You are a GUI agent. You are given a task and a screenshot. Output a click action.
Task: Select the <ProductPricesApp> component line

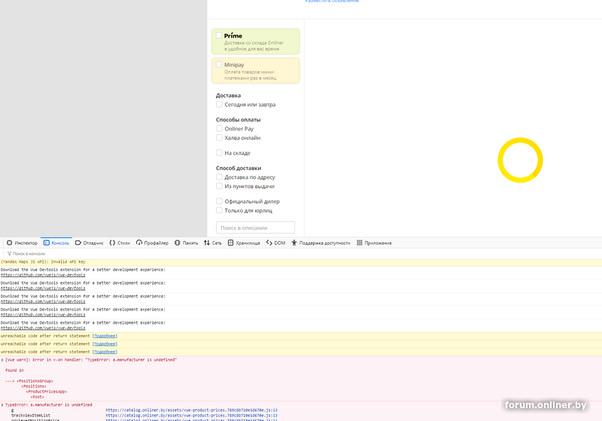47,392
